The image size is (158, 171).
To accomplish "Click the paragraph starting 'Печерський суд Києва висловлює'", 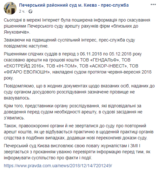I will tap(77, 152).
